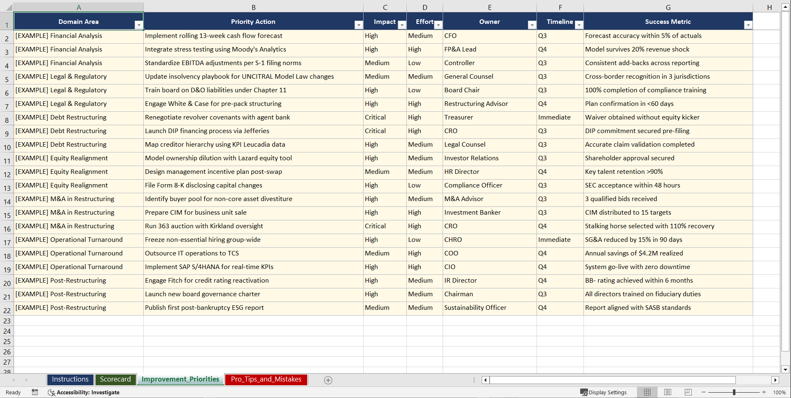The height and width of the screenshot is (398, 791).
Task: Click the Zoom Out icon
Action: [704, 392]
